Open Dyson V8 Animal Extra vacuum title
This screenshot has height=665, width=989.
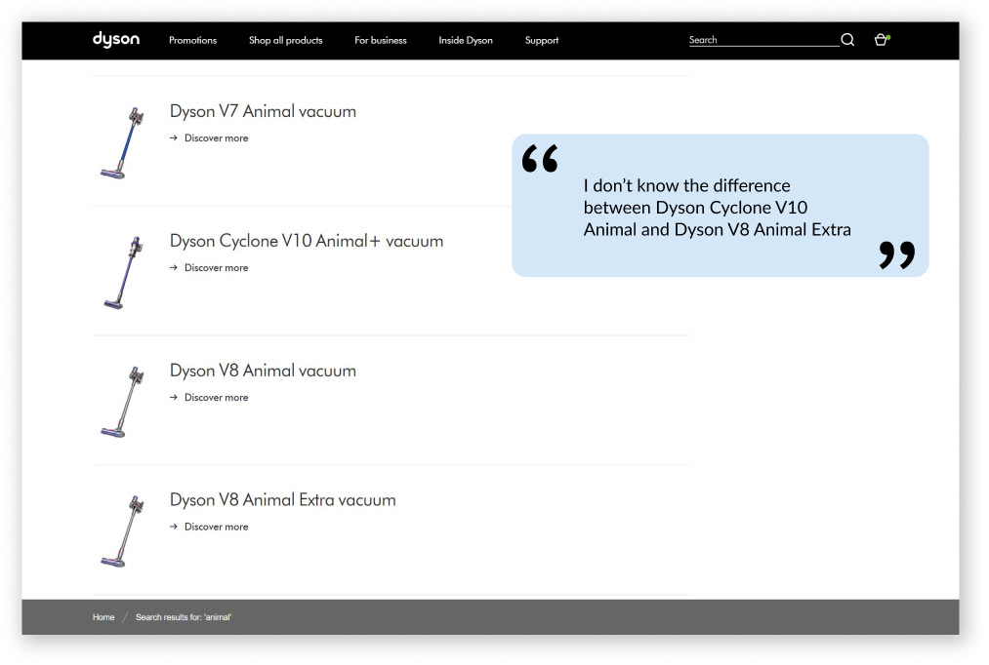coord(282,500)
